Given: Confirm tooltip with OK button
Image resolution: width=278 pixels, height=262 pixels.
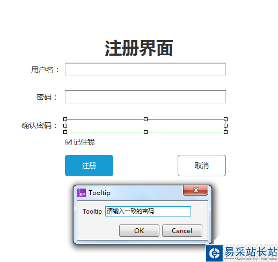Looking at the screenshot, I should tap(139, 230).
